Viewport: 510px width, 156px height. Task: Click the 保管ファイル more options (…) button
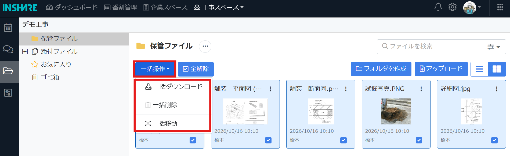click(205, 46)
